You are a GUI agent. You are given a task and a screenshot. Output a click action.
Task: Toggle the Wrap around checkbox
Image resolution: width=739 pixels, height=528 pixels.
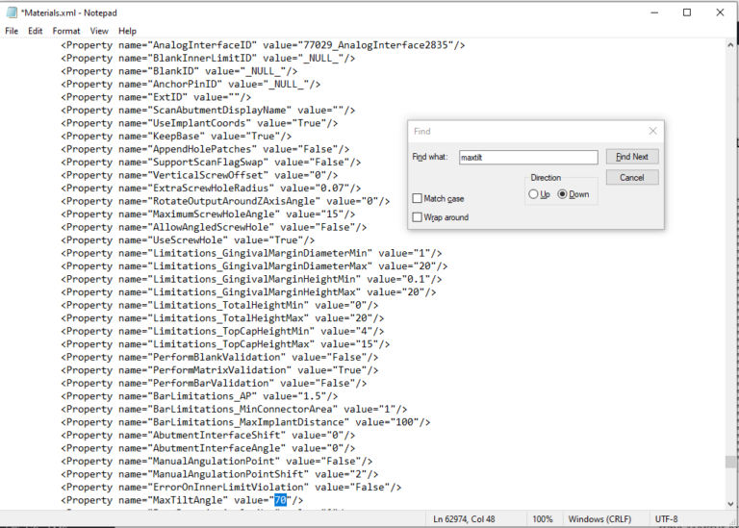click(417, 217)
